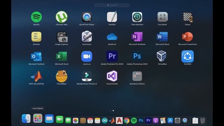Open the Trash in the Dock

click(x=202, y=120)
